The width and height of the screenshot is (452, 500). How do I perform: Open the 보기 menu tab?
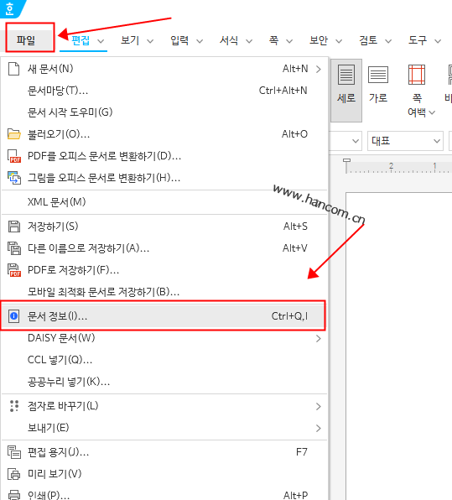pos(137,40)
